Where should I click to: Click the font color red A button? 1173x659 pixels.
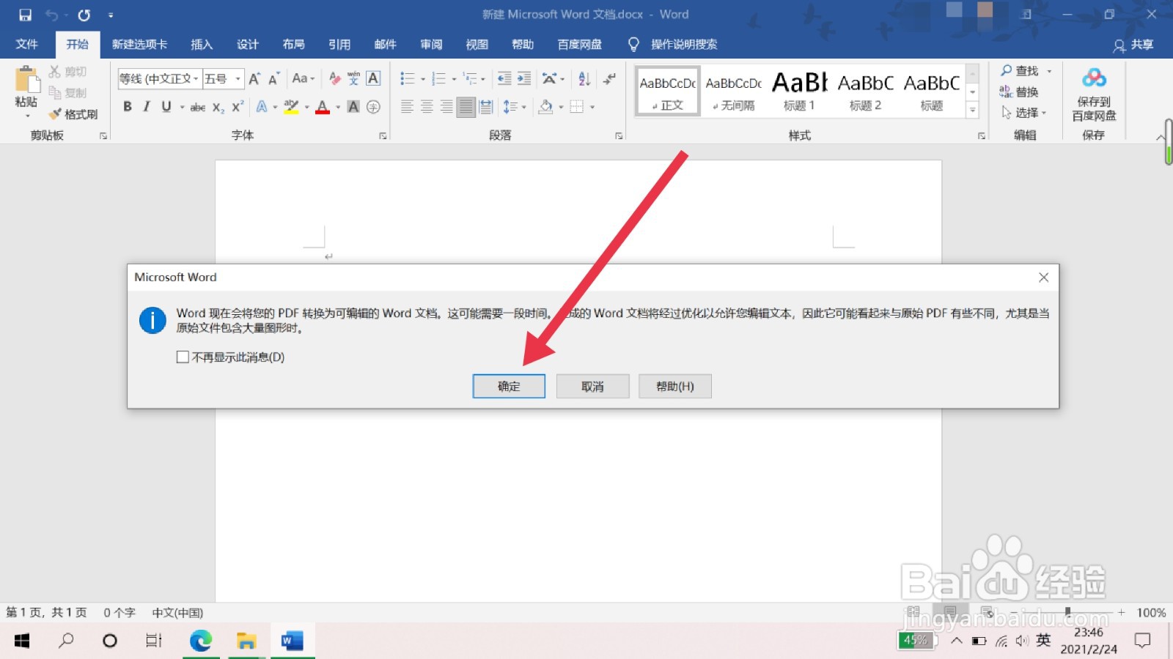[323, 107]
